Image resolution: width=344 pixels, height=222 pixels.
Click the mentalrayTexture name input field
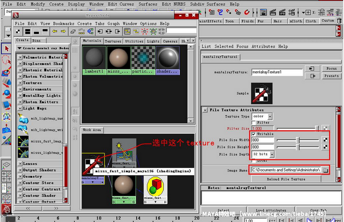coord(277,72)
